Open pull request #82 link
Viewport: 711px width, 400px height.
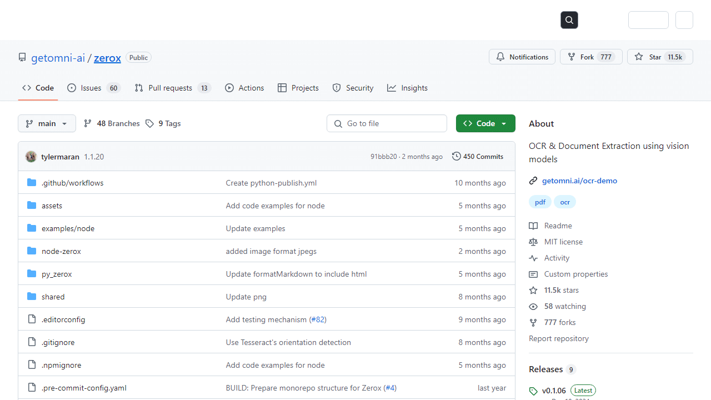click(318, 319)
